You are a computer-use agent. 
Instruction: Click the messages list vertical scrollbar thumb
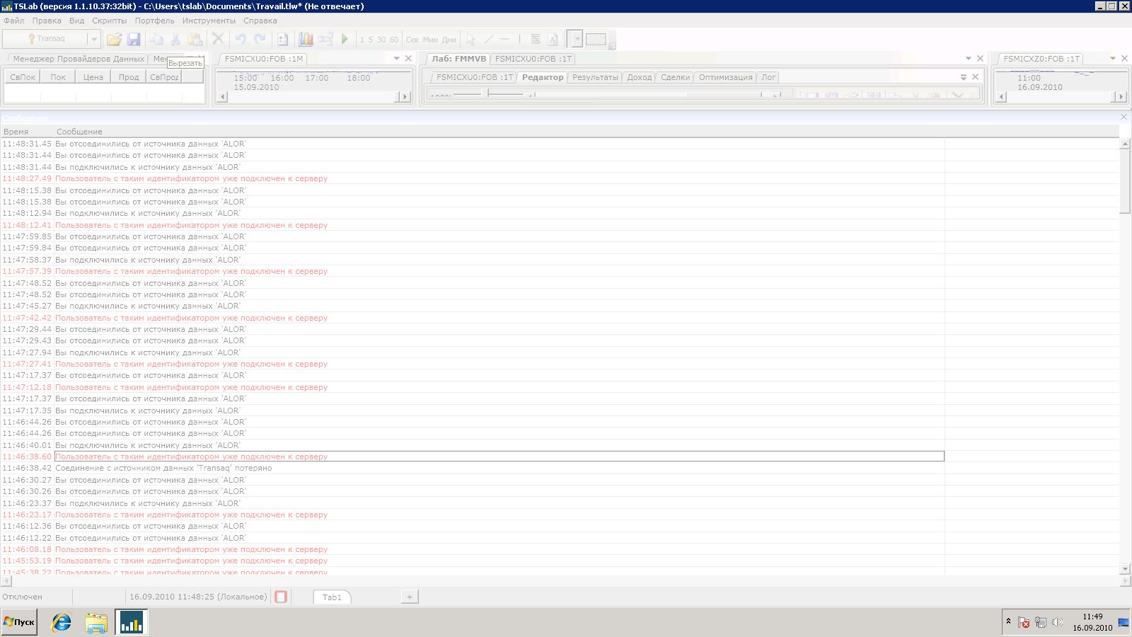coord(1125,180)
